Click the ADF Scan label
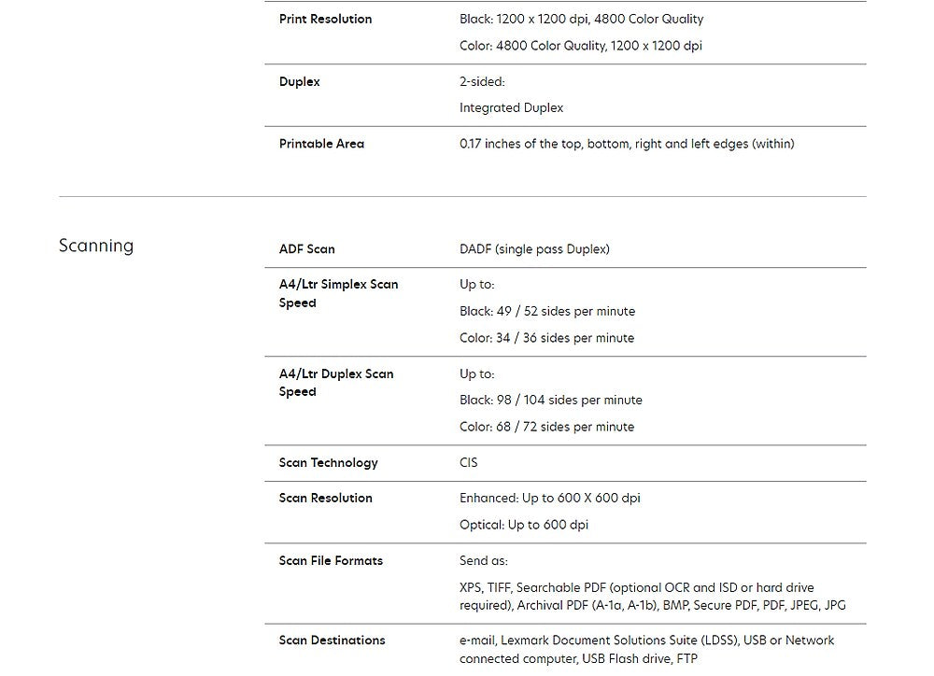 click(306, 249)
